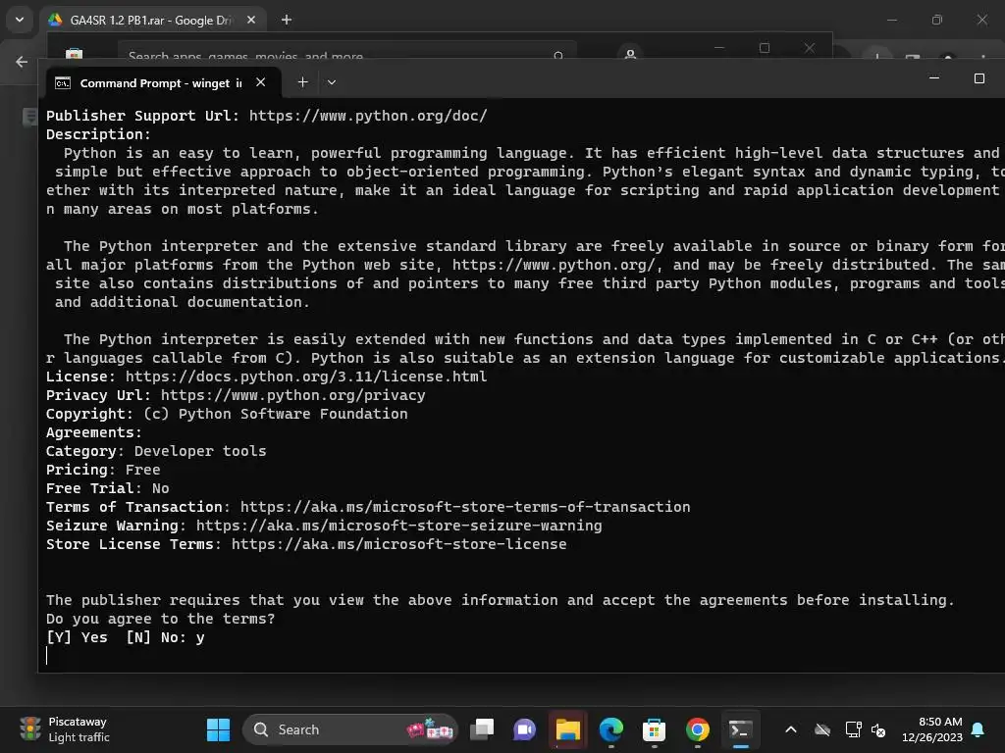Open Teams Chat from taskbar
Viewport: 1005px width, 753px height.
(524, 729)
